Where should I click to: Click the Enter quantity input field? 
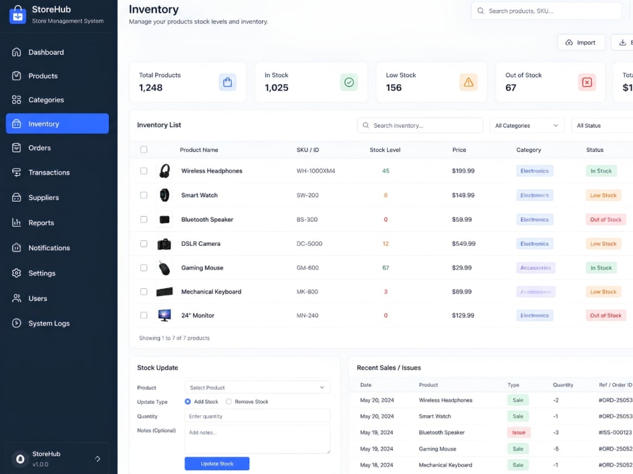257,416
